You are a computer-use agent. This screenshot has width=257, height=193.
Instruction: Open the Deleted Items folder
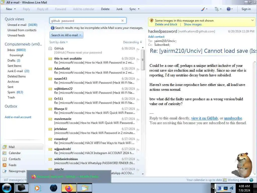click(x=17, y=76)
